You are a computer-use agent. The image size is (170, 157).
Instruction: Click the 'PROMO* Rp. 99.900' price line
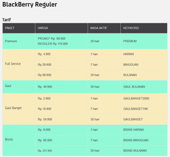click(52, 39)
